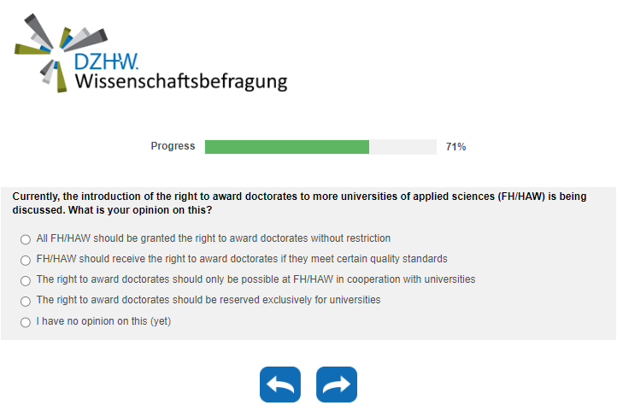Pick radio for reserved exclusively for universities

(26, 301)
